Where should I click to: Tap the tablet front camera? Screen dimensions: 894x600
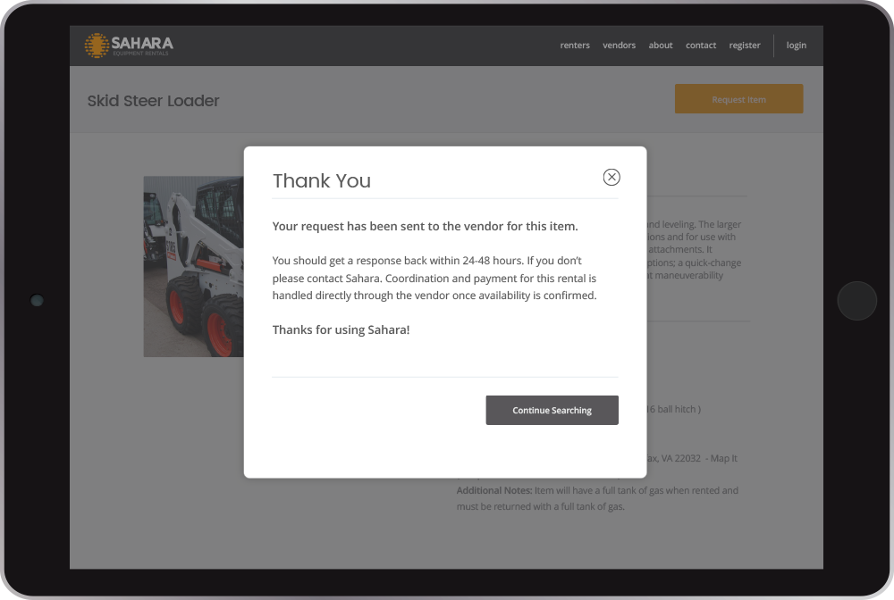point(37,301)
